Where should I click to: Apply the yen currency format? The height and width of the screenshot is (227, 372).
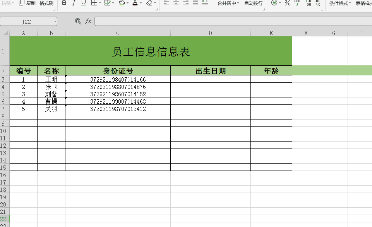click(274, 3)
